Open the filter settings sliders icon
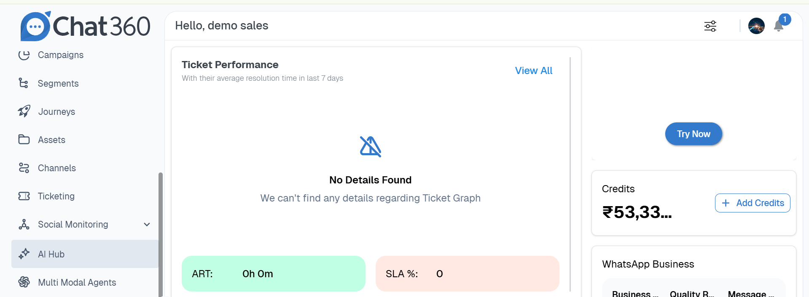 coord(710,26)
